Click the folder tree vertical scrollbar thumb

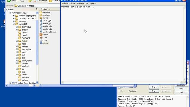37,43
